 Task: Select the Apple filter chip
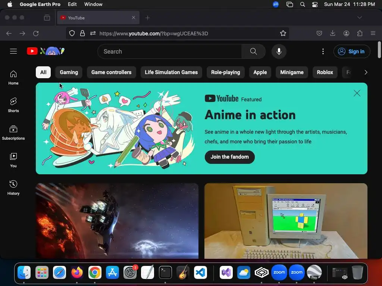260,72
